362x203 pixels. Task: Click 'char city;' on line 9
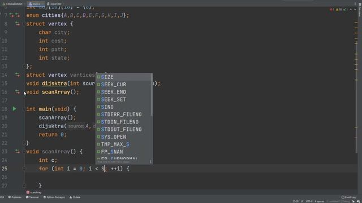54,32
